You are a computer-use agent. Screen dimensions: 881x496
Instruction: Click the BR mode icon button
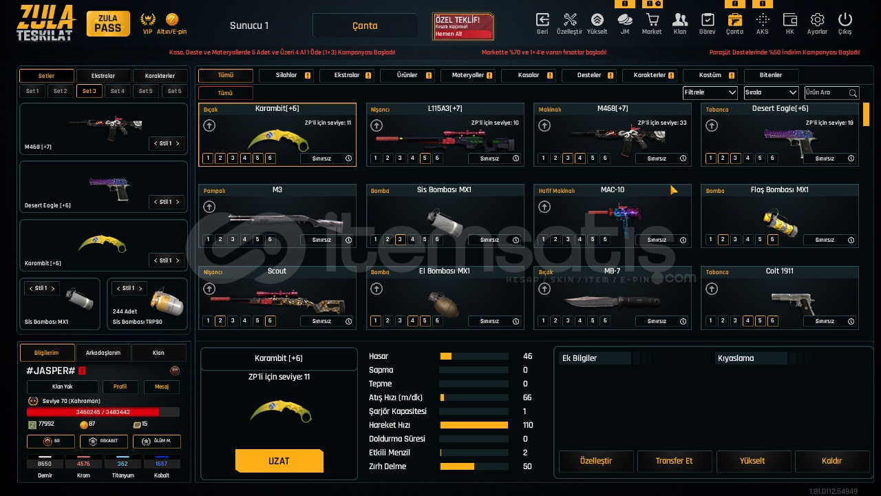click(51, 442)
